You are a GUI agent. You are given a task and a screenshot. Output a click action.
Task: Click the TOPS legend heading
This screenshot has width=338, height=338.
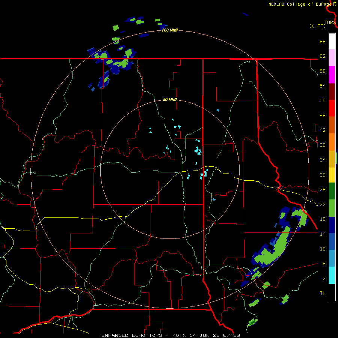click(x=330, y=22)
